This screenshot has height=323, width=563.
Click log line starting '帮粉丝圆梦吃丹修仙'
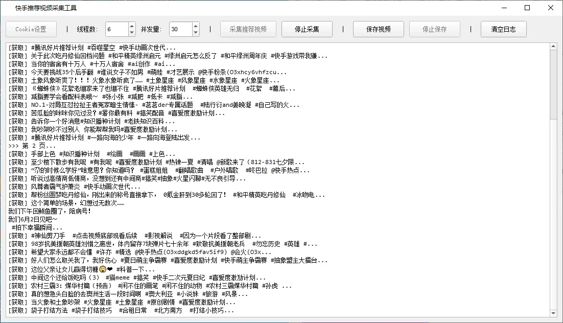(x=166, y=195)
